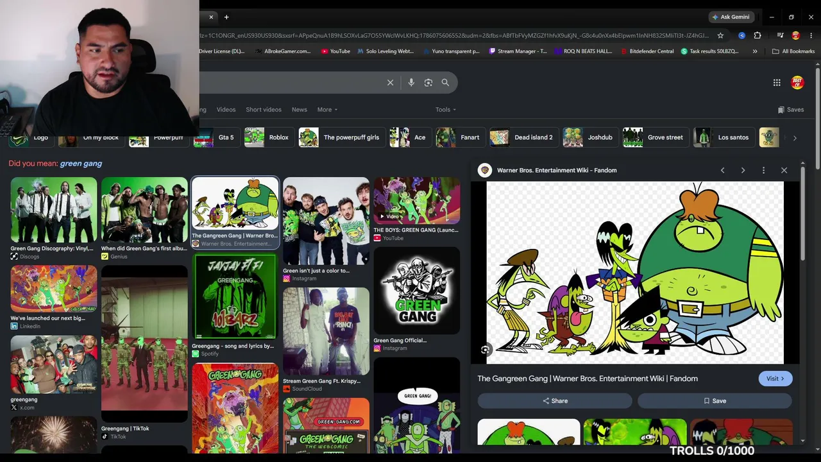This screenshot has height=462, width=821.
Task: Switch to the Videos tab
Action: click(226, 110)
